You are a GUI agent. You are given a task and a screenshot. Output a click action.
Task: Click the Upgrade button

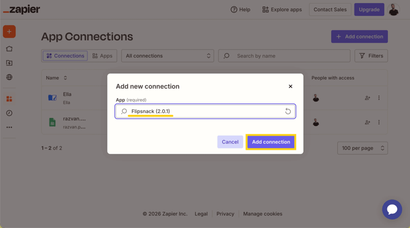(x=369, y=10)
